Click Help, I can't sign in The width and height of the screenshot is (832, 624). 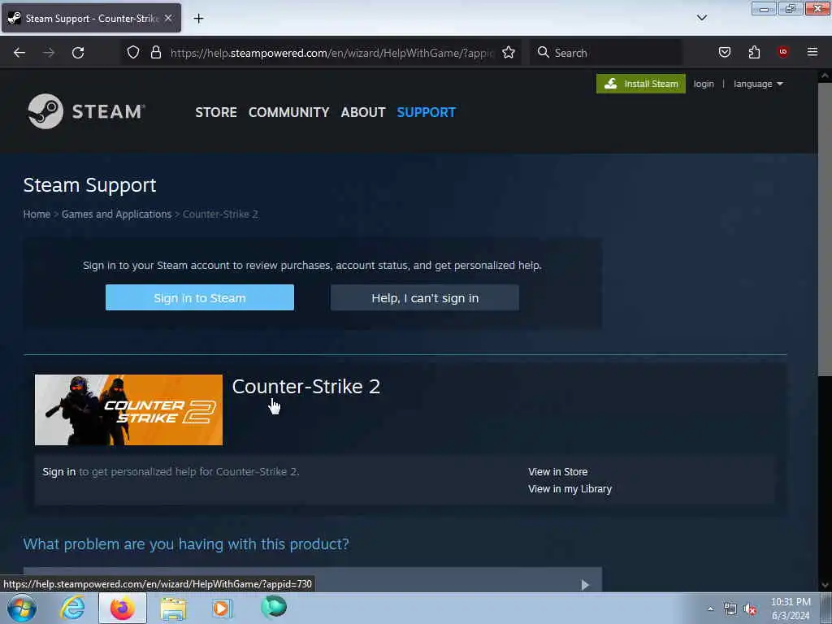[x=424, y=297]
